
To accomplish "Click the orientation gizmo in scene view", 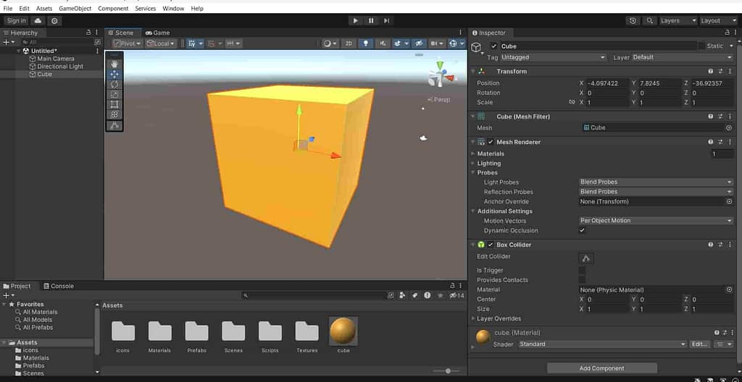I will (439, 74).
